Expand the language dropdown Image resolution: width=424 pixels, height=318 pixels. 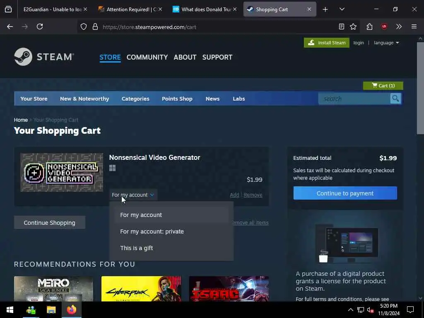pyautogui.click(x=386, y=43)
